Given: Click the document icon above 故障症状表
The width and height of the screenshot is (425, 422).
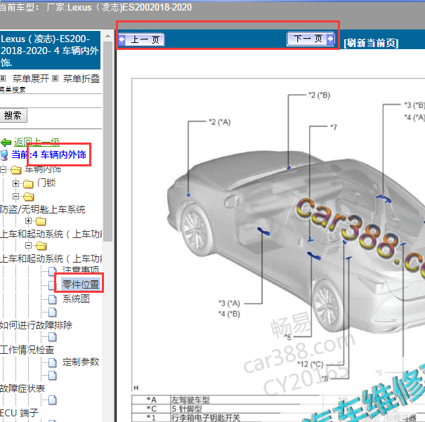Looking at the screenshot, I should tap(53, 376).
